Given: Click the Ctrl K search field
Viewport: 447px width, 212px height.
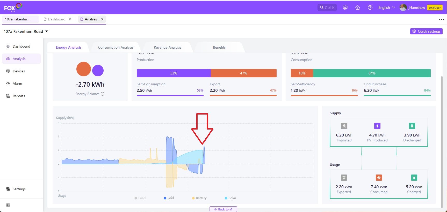Looking at the screenshot, I should [327, 8].
